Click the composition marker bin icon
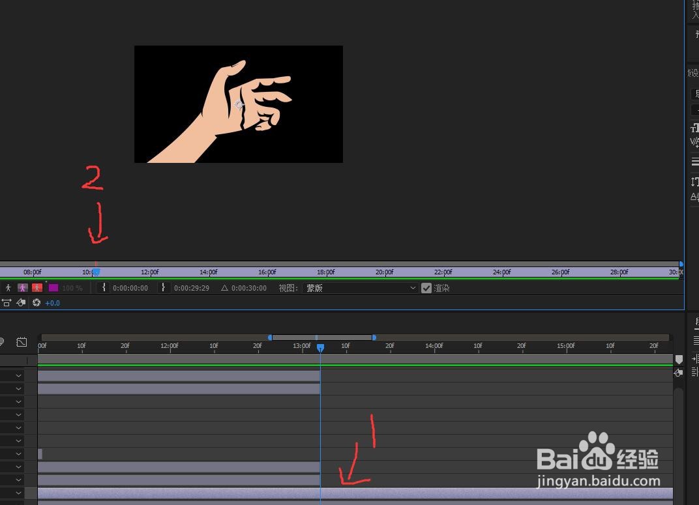 coord(679,359)
